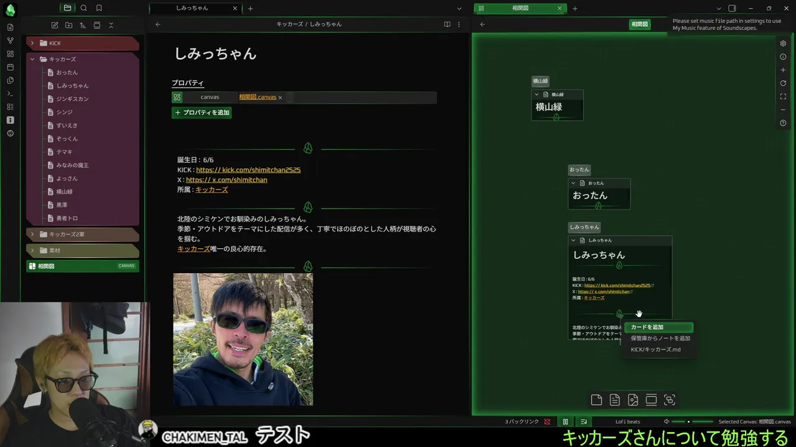The width and height of the screenshot is (796, 447).
Task: Click the checklist icon in the left ribbon
Action: point(10,107)
